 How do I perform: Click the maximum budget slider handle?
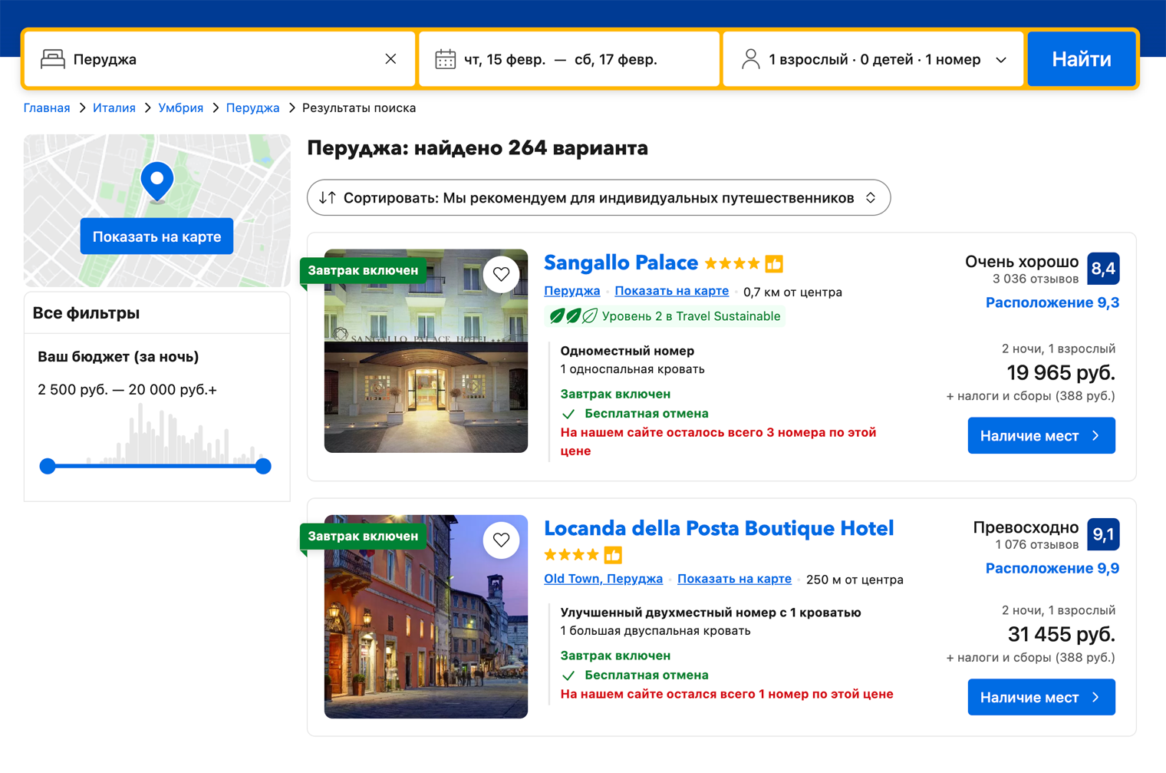[x=263, y=466]
